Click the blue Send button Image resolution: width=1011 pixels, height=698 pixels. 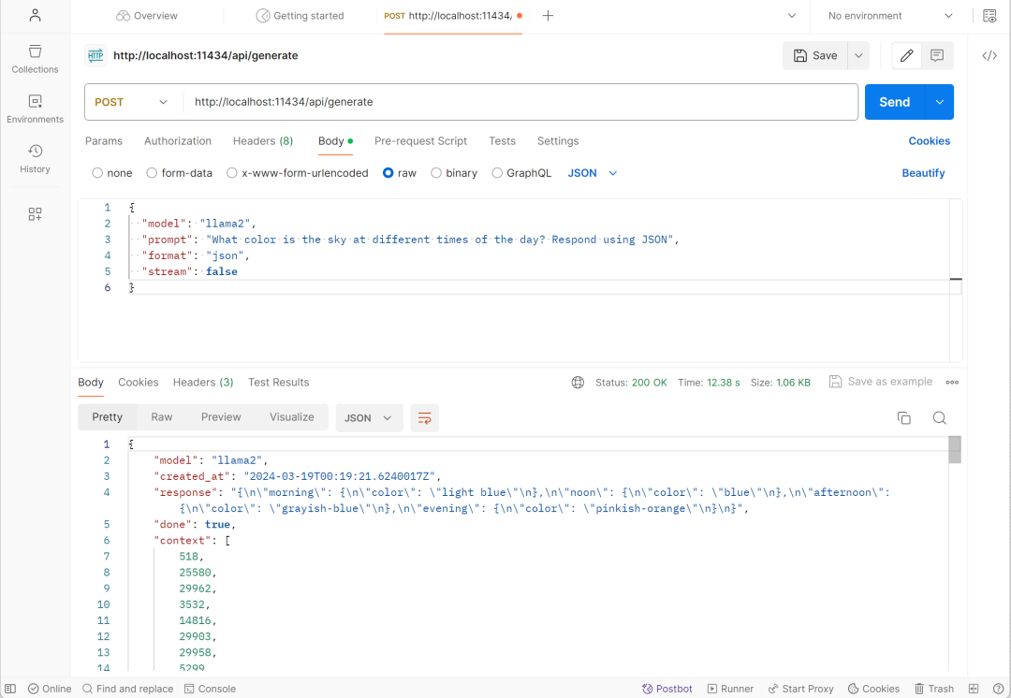point(894,102)
